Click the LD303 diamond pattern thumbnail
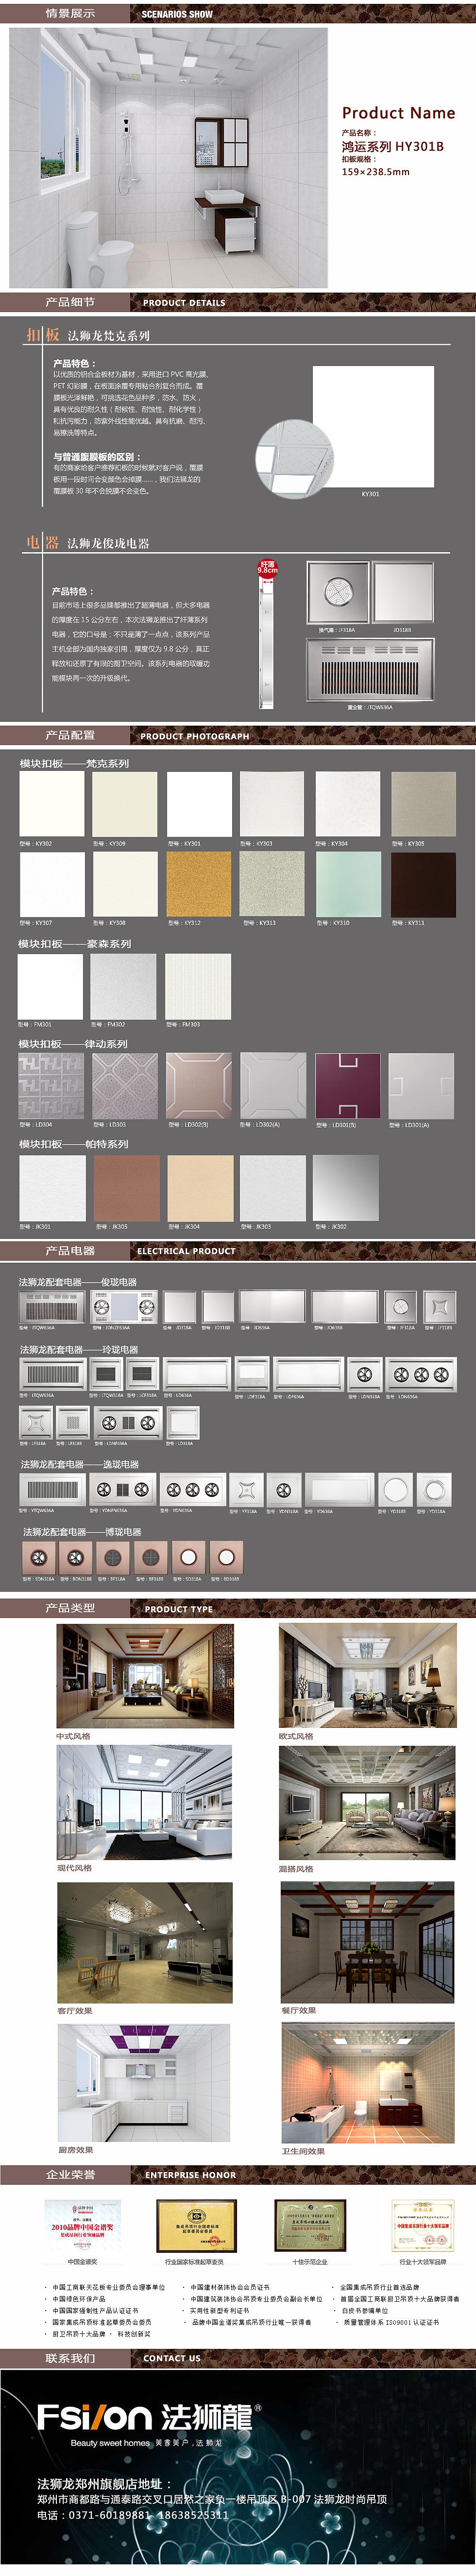Viewport: 476px width, 2576px height. coord(125,1085)
